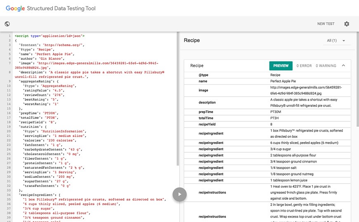Image resolution: width=359 pixels, height=222 pixels.
Task: Start a NEW TEST
Action: click(x=326, y=24)
